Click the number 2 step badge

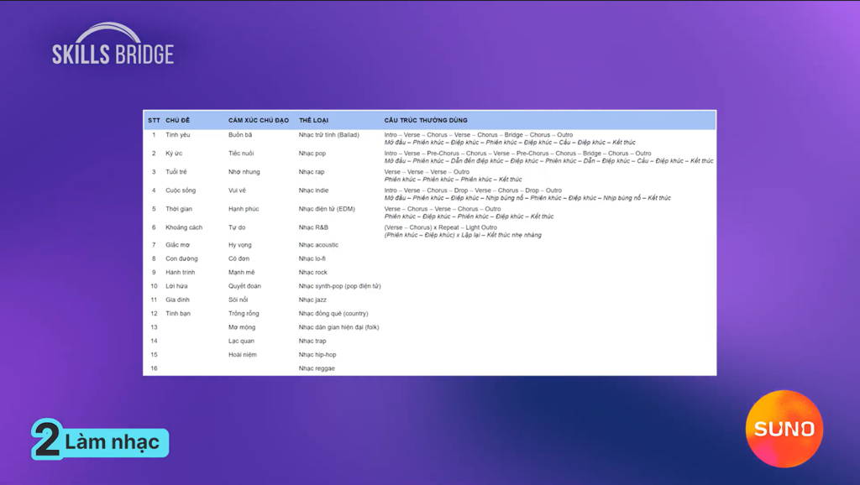click(x=46, y=440)
